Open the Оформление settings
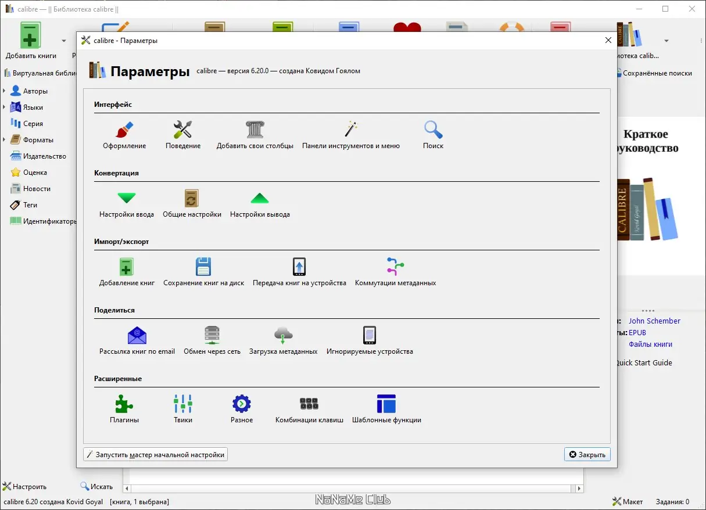The height and width of the screenshot is (510, 706). pos(124,135)
